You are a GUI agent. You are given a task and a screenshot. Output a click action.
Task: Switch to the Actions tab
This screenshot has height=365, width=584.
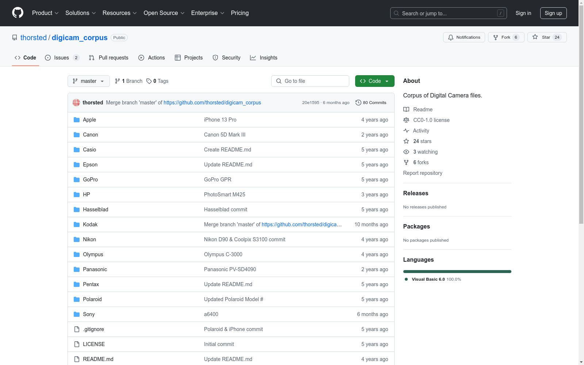pos(151,58)
